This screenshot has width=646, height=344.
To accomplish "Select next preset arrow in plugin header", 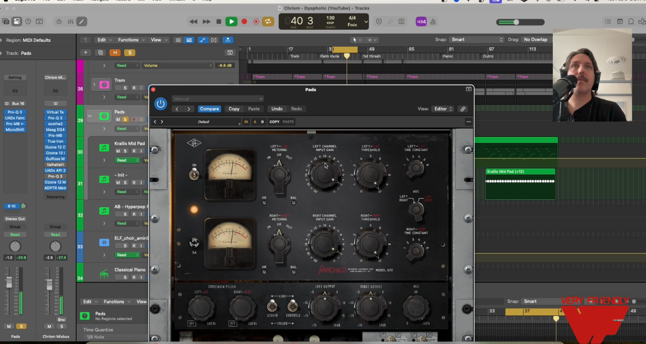I will point(189,109).
